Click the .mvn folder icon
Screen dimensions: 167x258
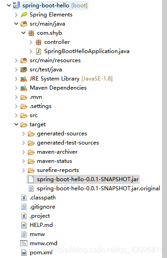click(24, 97)
